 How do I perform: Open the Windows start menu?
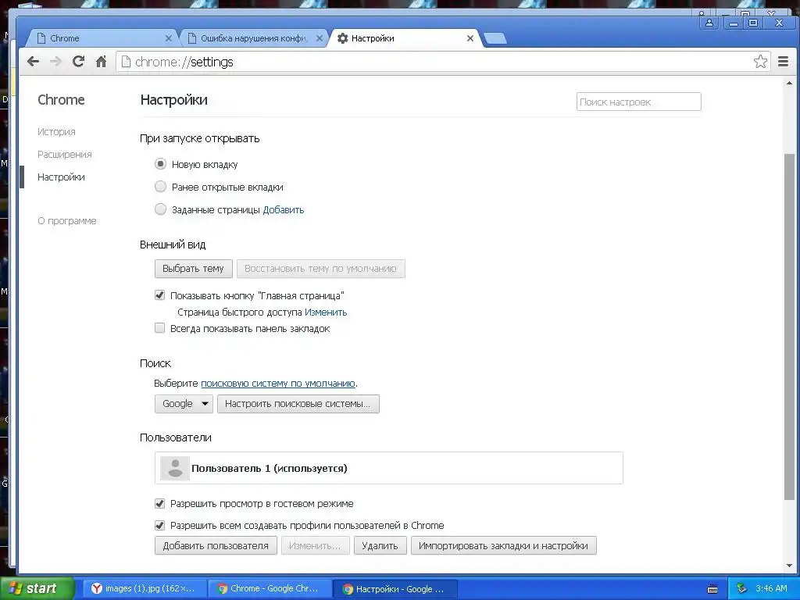37,588
